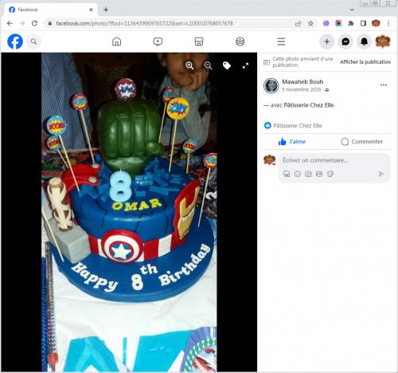Open Pâtisserie Chez Elle tagged page
The height and width of the screenshot is (373, 398).
pyautogui.click(x=309, y=105)
